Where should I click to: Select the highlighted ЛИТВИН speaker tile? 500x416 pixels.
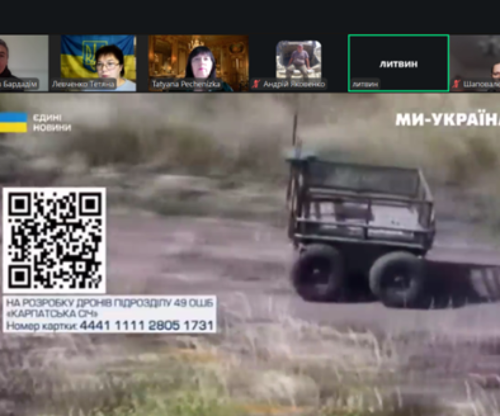[x=398, y=63]
